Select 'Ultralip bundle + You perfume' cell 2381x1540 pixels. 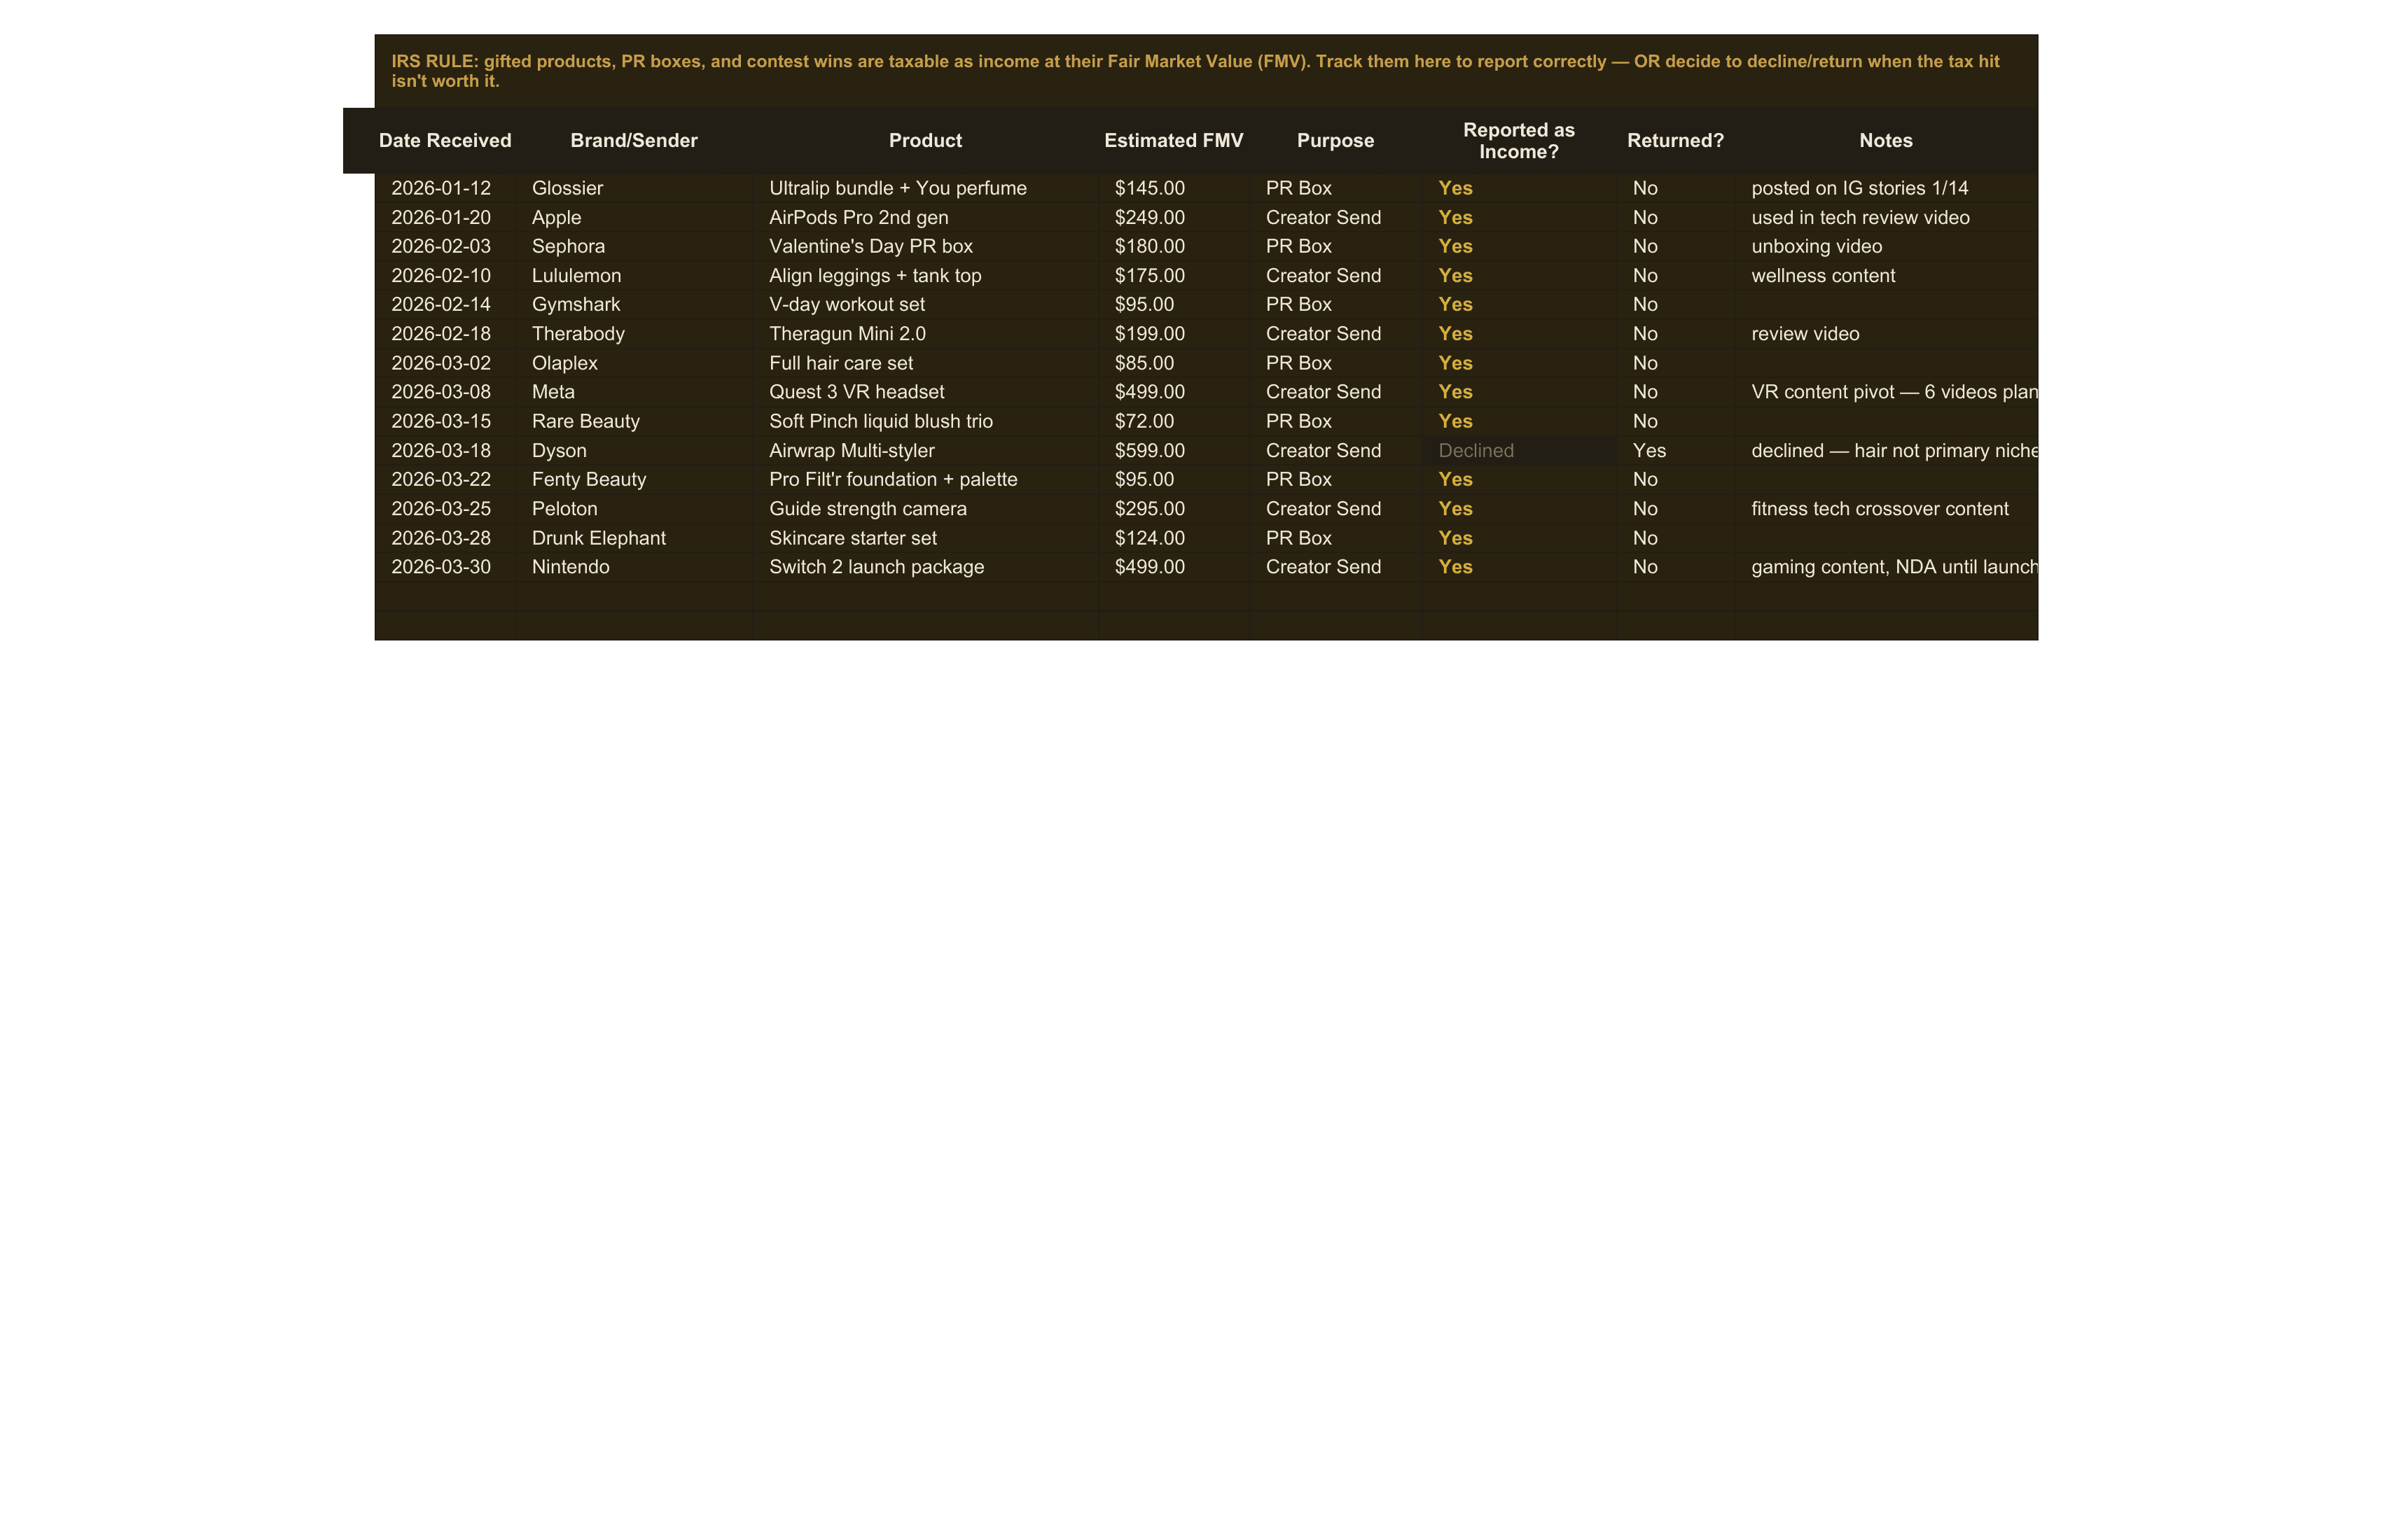pos(925,188)
